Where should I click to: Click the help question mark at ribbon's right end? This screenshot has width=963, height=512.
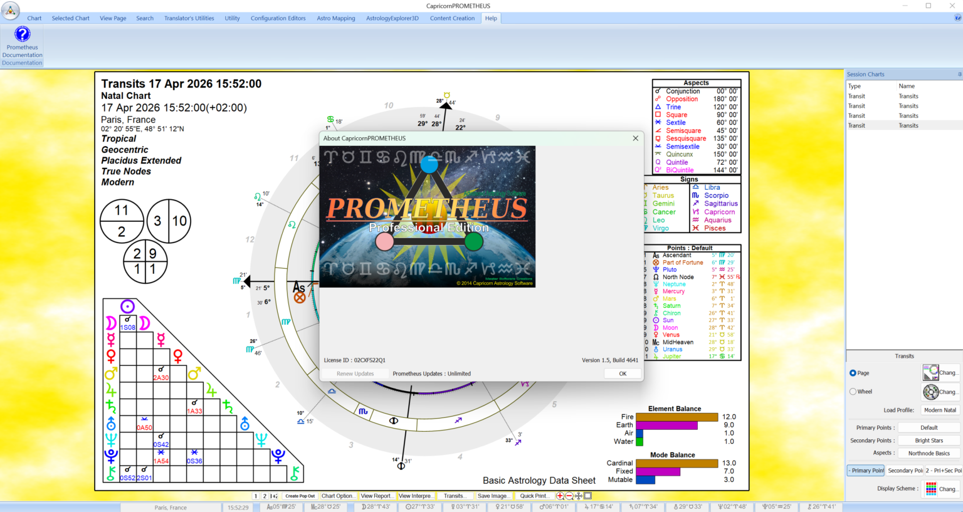pos(957,18)
